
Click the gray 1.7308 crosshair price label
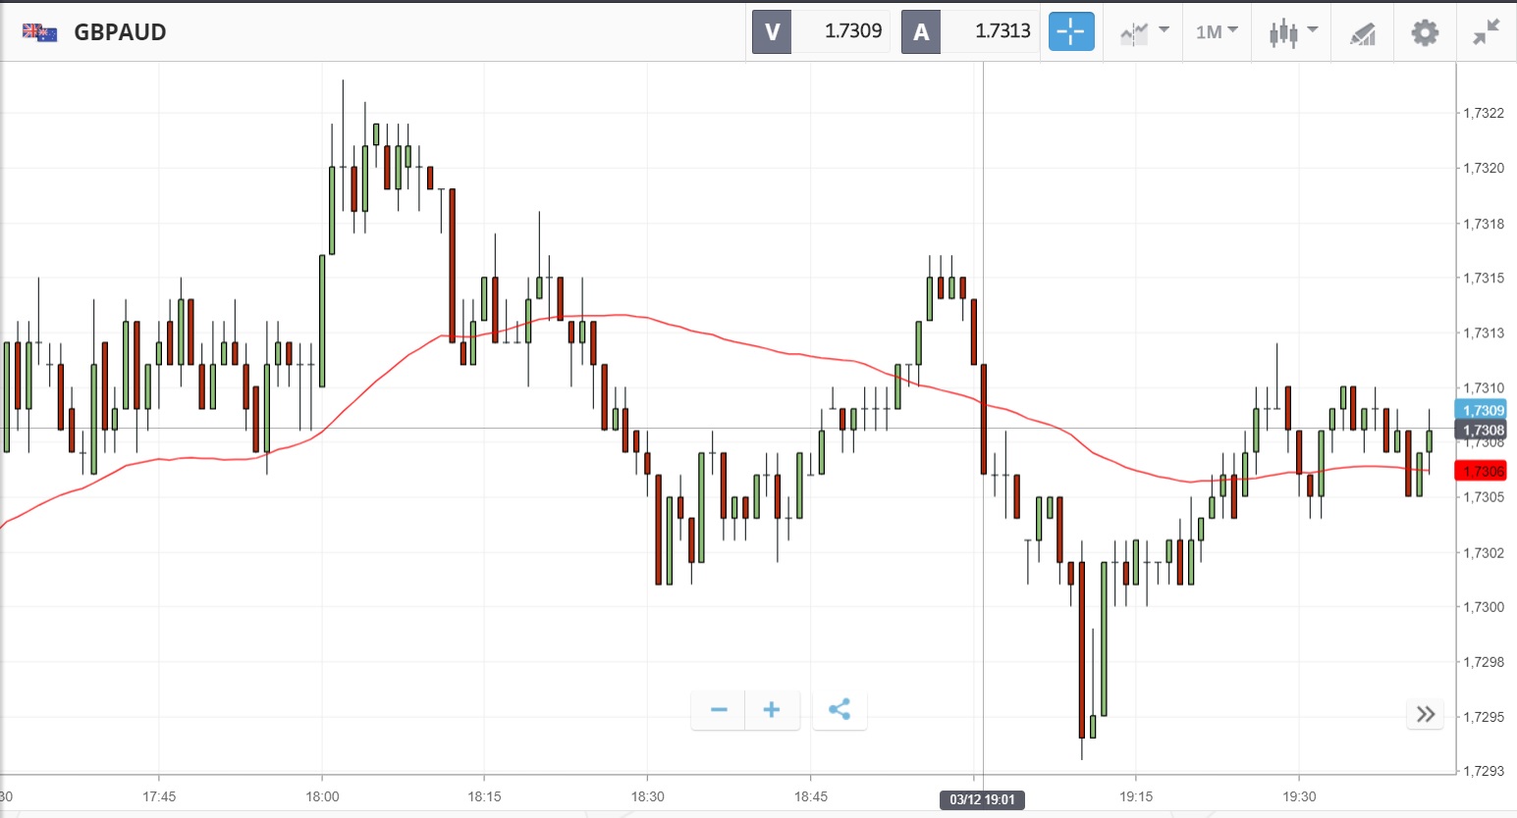[1480, 430]
